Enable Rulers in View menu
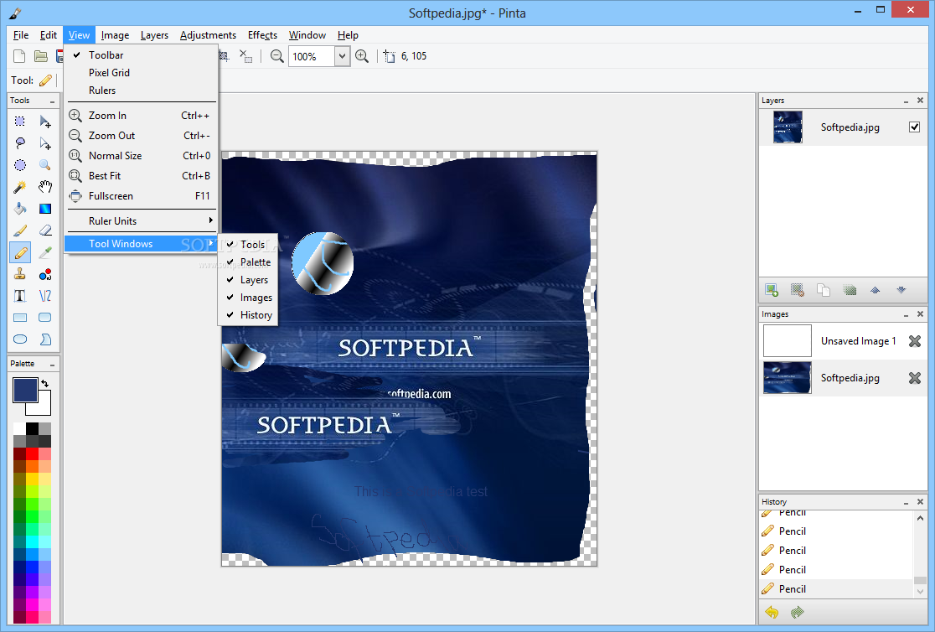935x632 pixels. (142, 91)
